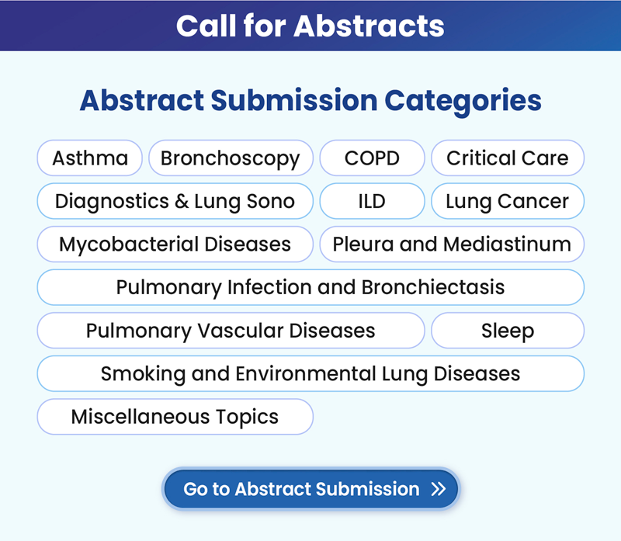This screenshot has height=541, width=621.
Task: Open Pleura and Mediastinum category
Action: pyautogui.click(x=452, y=244)
